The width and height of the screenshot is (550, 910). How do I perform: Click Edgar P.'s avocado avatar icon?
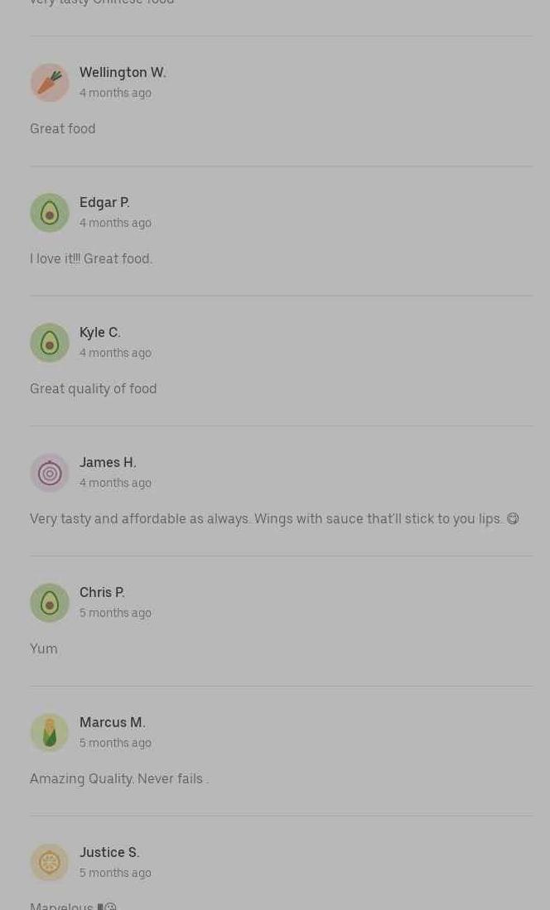[x=50, y=213]
